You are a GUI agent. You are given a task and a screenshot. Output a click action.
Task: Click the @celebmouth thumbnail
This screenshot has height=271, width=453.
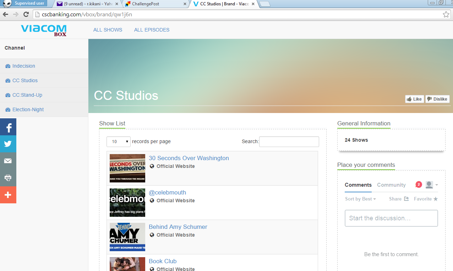tap(127, 203)
